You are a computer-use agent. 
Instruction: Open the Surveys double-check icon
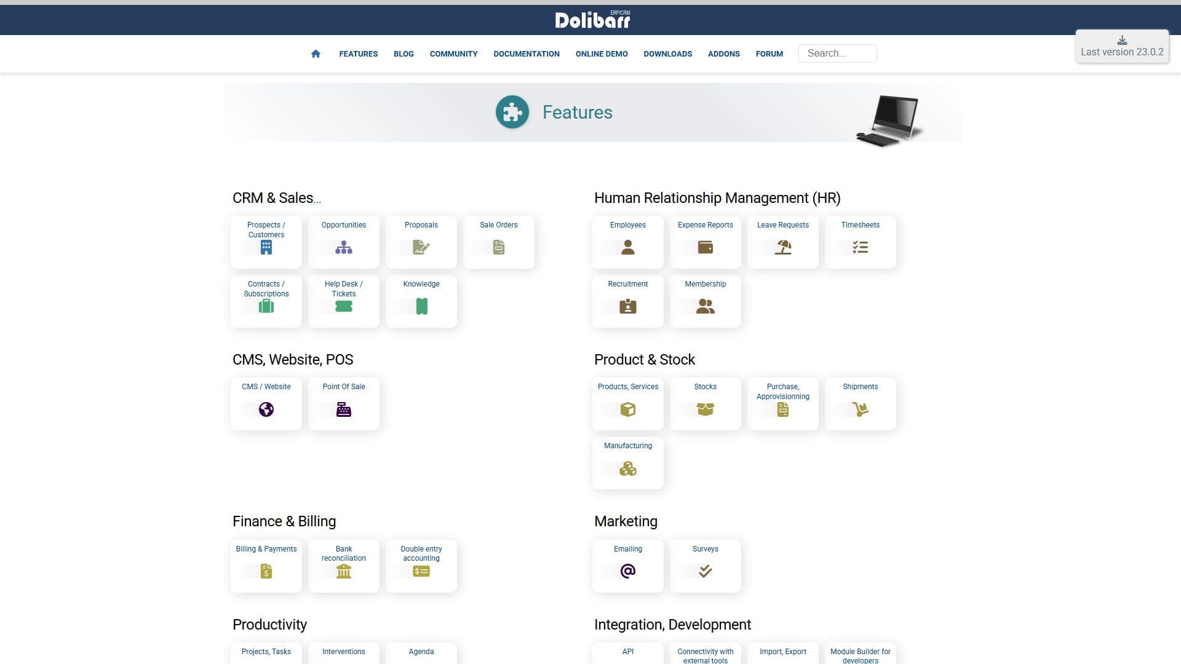706,571
